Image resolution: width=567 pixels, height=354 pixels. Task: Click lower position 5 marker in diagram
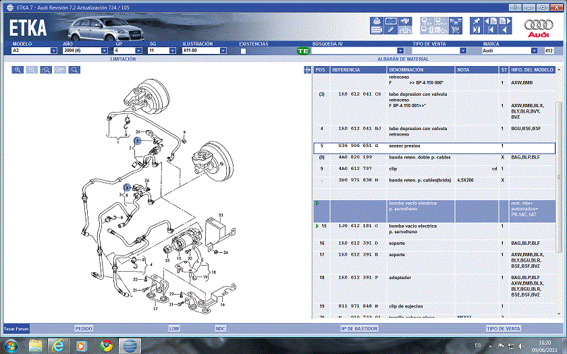pos(127,187)
